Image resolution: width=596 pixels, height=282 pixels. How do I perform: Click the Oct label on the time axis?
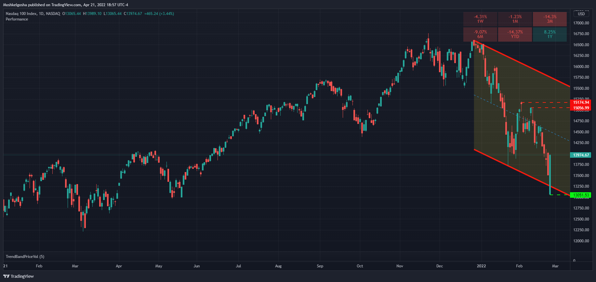coord(360,266)
